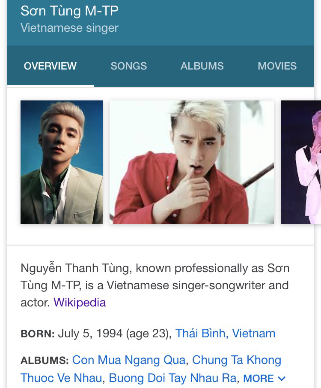Go to the MOVIES tab
This screenshot has width=321, height=388.
click(277, 66)
